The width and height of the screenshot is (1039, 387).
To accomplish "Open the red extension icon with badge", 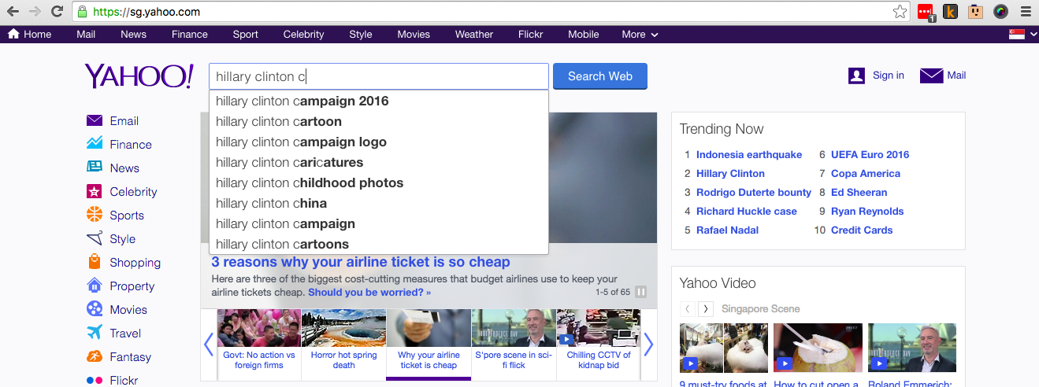I will (926, 13).
